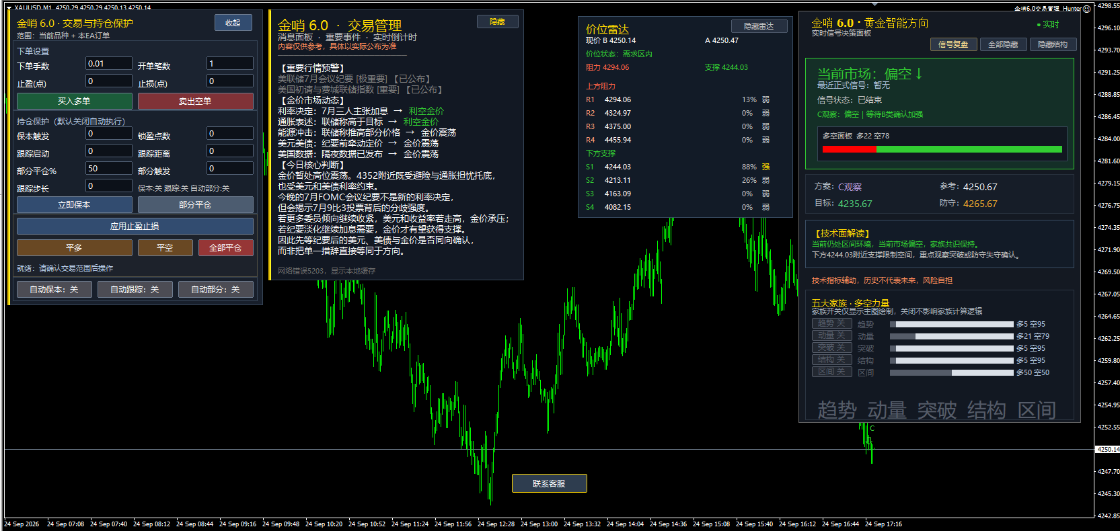Focus the 部分平仓% input field
This screenshot has width=1120, height=531.
[109, 168]
